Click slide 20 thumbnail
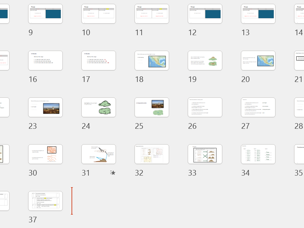Image resolution: width=304 pixels, height=228 pixels. (258, 61)
